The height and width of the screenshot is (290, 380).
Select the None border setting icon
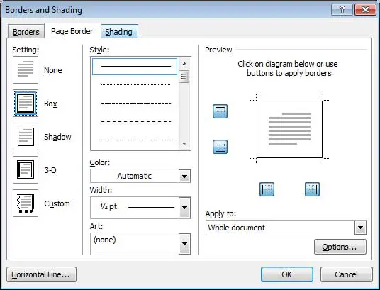pyautogui.click(x=26, y=69)
